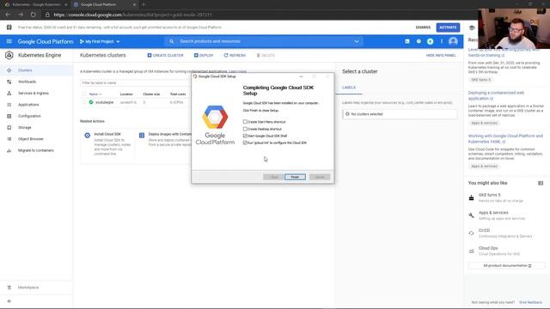This screenshot has height=309, width=550.
Task: Open the youtubegke cluster link
Action: 105,102
